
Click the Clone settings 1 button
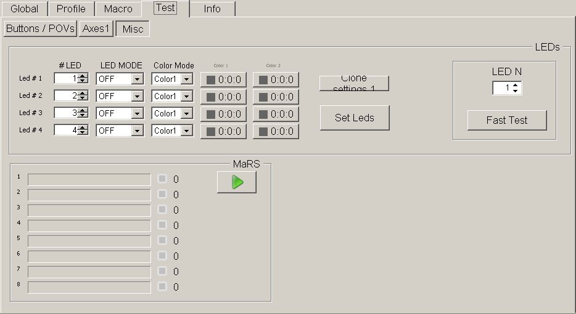tap(354, 83)
